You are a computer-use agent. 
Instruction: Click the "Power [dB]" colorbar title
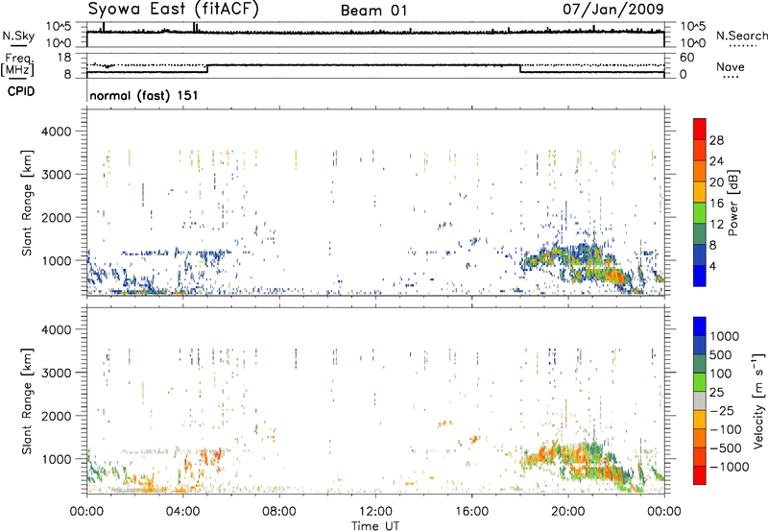[732, 203]
